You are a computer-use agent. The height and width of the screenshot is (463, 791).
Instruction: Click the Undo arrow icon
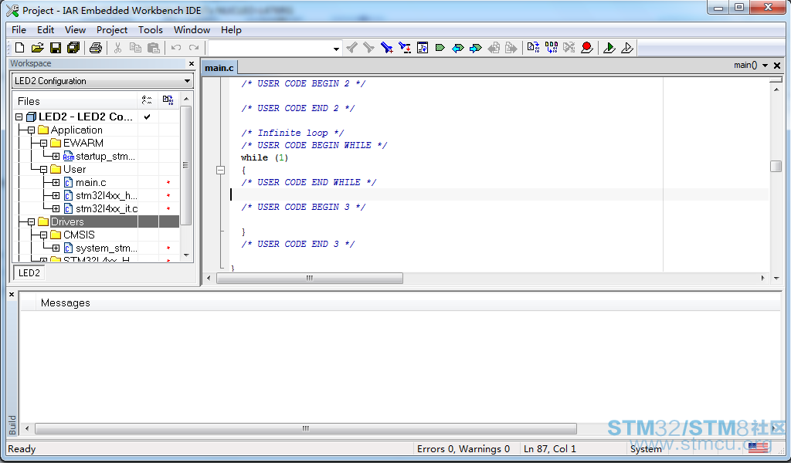tap(175, 48)
